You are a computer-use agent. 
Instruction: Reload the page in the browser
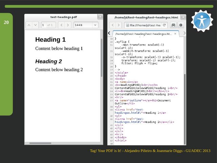[164, 25]
